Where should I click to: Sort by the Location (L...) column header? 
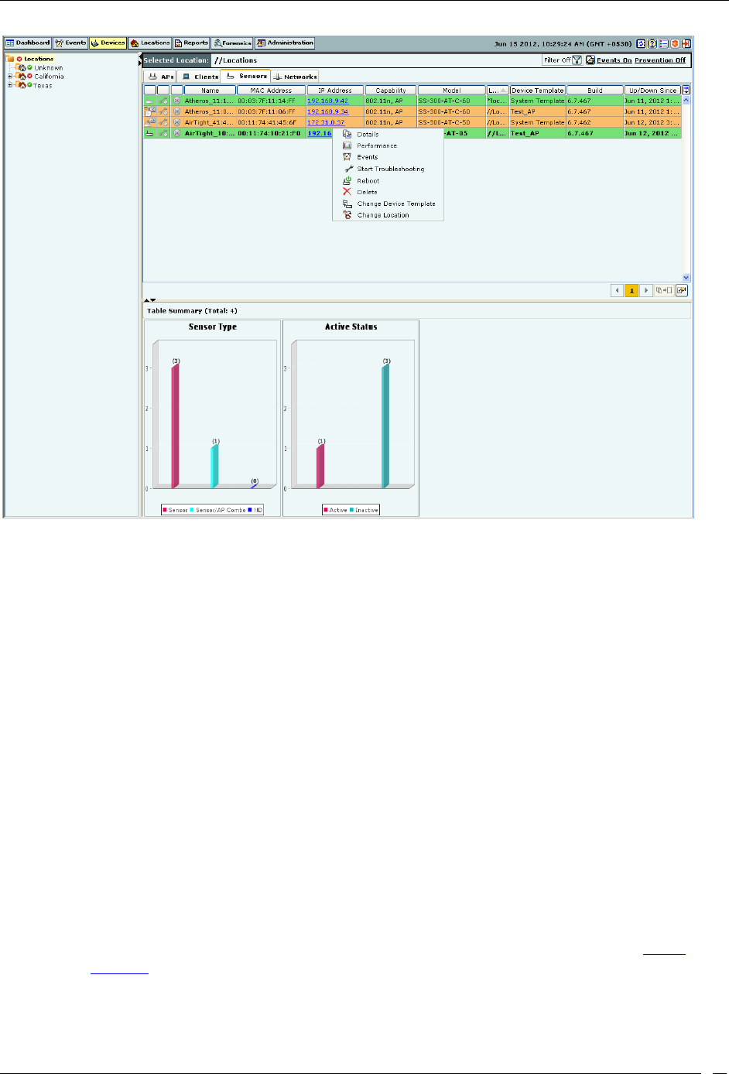coord(498,91)
